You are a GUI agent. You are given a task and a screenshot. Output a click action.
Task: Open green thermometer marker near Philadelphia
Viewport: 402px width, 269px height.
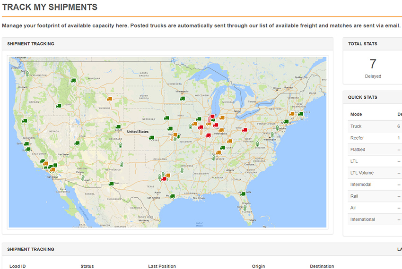click(277, 128)
